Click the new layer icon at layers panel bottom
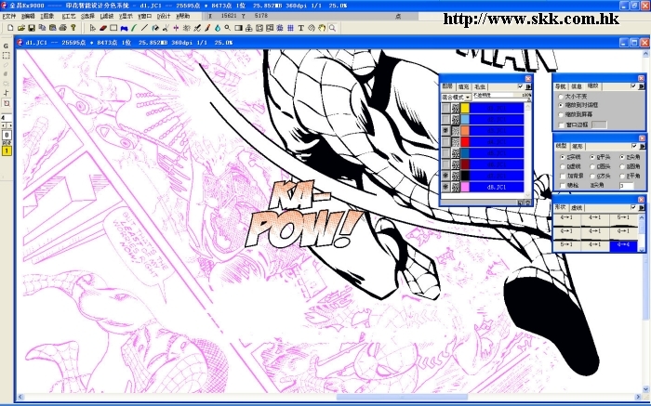651x406 pixels. click(x=520, y=203)
